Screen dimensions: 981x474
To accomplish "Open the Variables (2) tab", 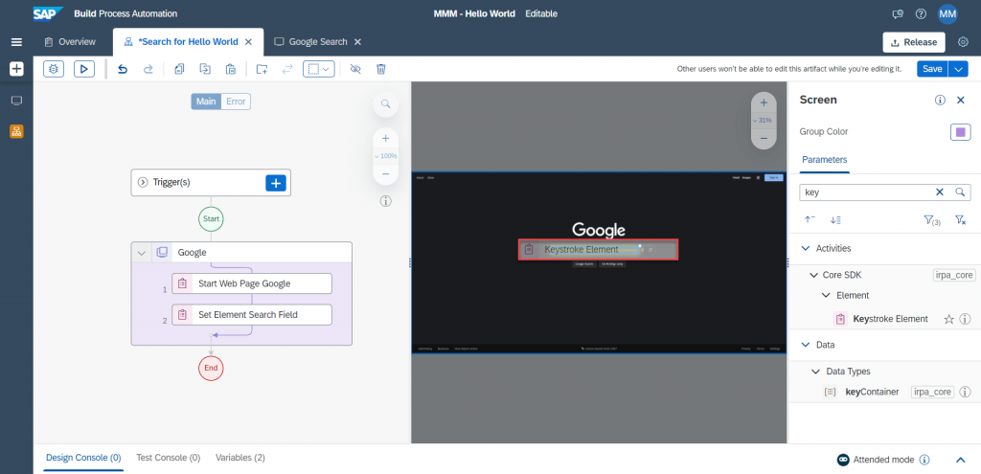I will tap(240, 459).
